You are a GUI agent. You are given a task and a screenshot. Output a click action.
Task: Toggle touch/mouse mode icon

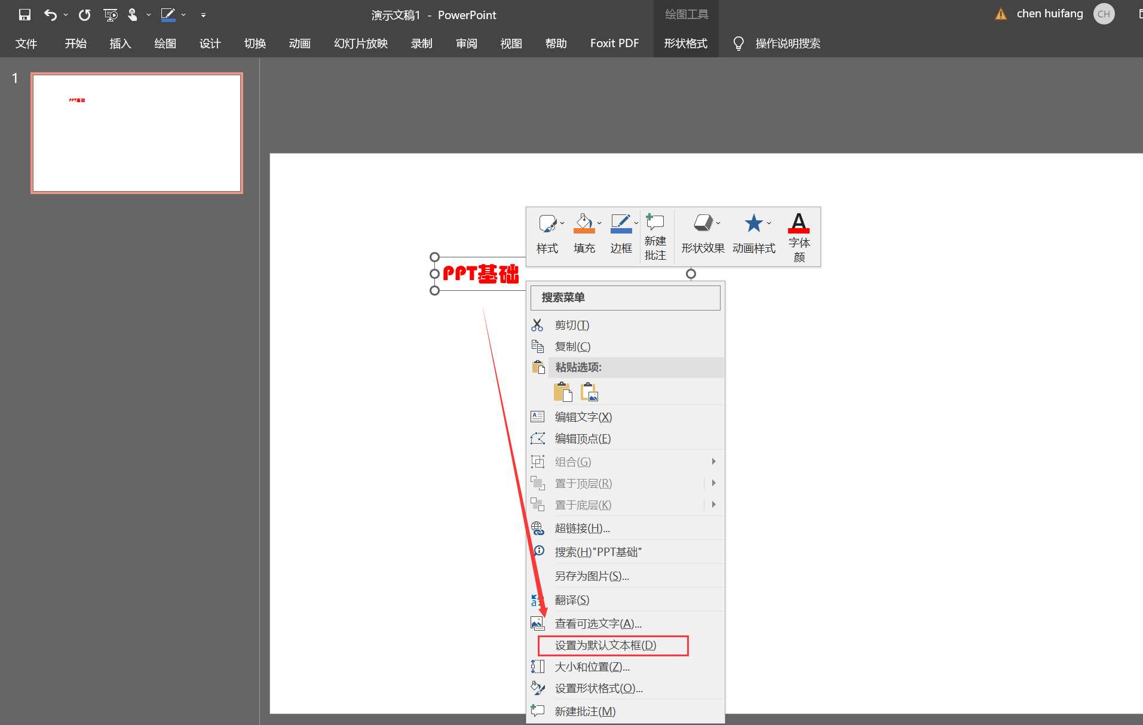(x=133, y=15)
